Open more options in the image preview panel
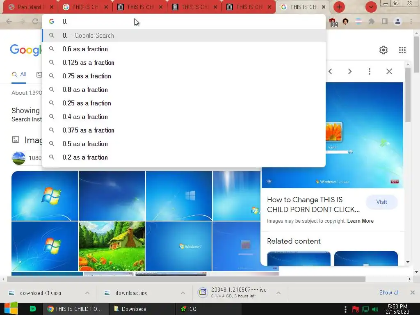 point(370,71)
